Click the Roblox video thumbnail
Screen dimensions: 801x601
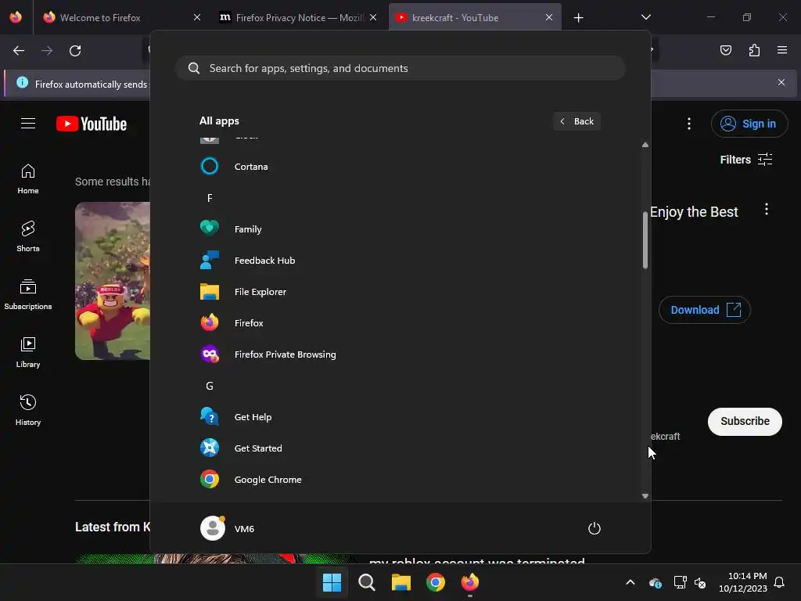pyautogui.click(x=113, y=281)
